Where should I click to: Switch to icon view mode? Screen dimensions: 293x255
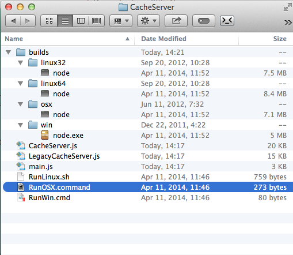coord(49,21)
